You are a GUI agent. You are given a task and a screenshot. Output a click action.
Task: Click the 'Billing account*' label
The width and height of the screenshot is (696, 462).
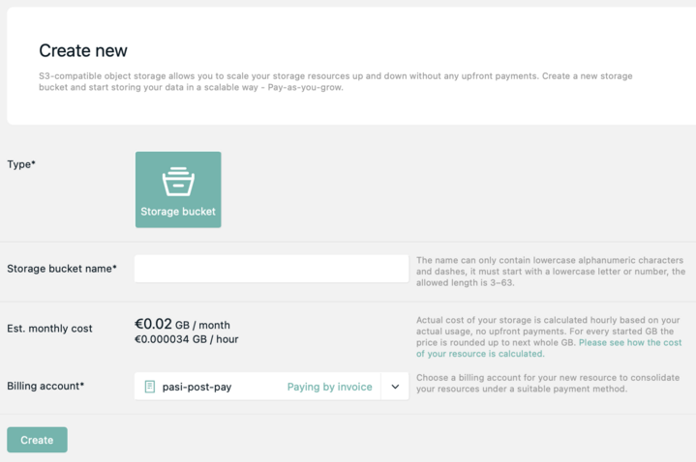pos(45,387)
